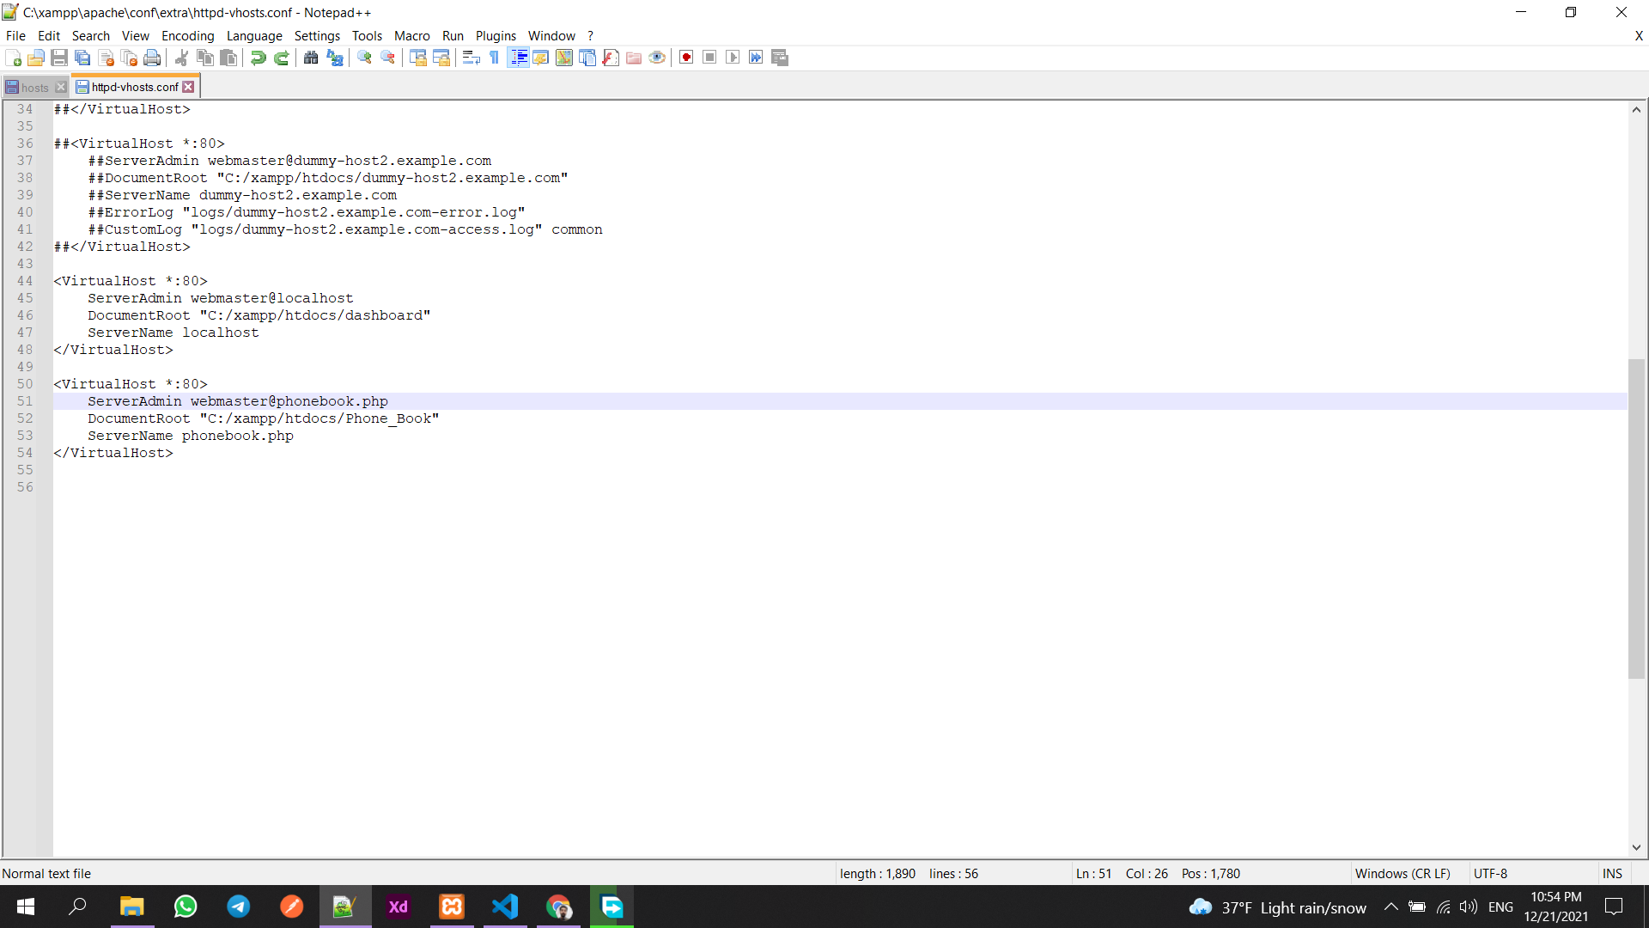Click the Save All icon
Viewport: 1649px width, 928px height.
tap(82, 58)
